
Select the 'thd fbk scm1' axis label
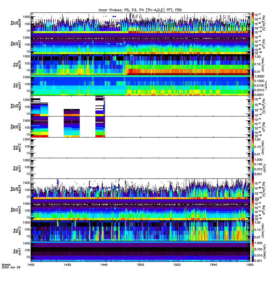[x=17, y=168]
